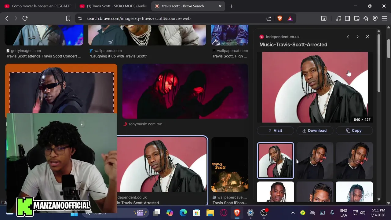The width and height of the screenshot is (391, 220).
Task: Close the image preview panel
Action: [x=367, y=37]
